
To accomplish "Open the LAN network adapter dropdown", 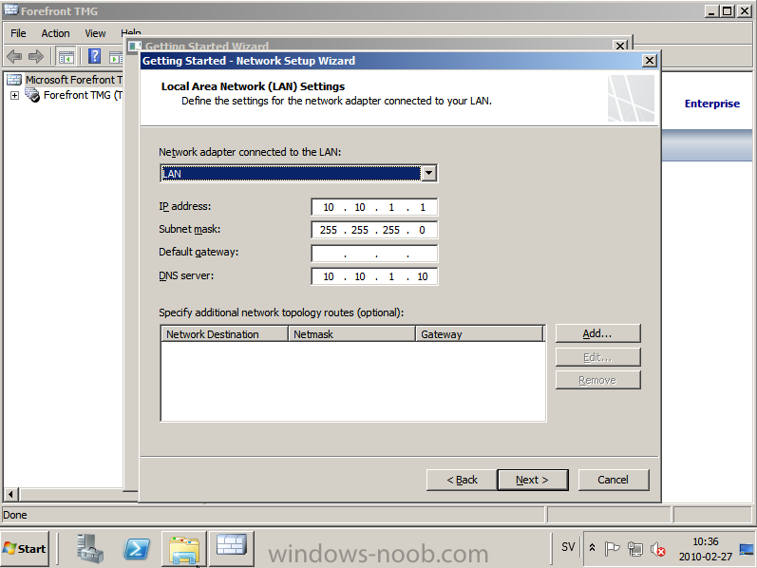I will (428, 174).
